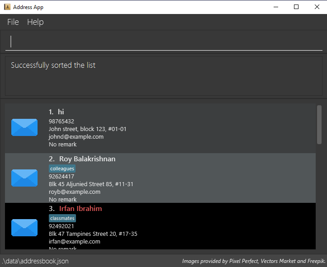
Task: Click the contact list scrollbar thumb
Action: (319, 125)
